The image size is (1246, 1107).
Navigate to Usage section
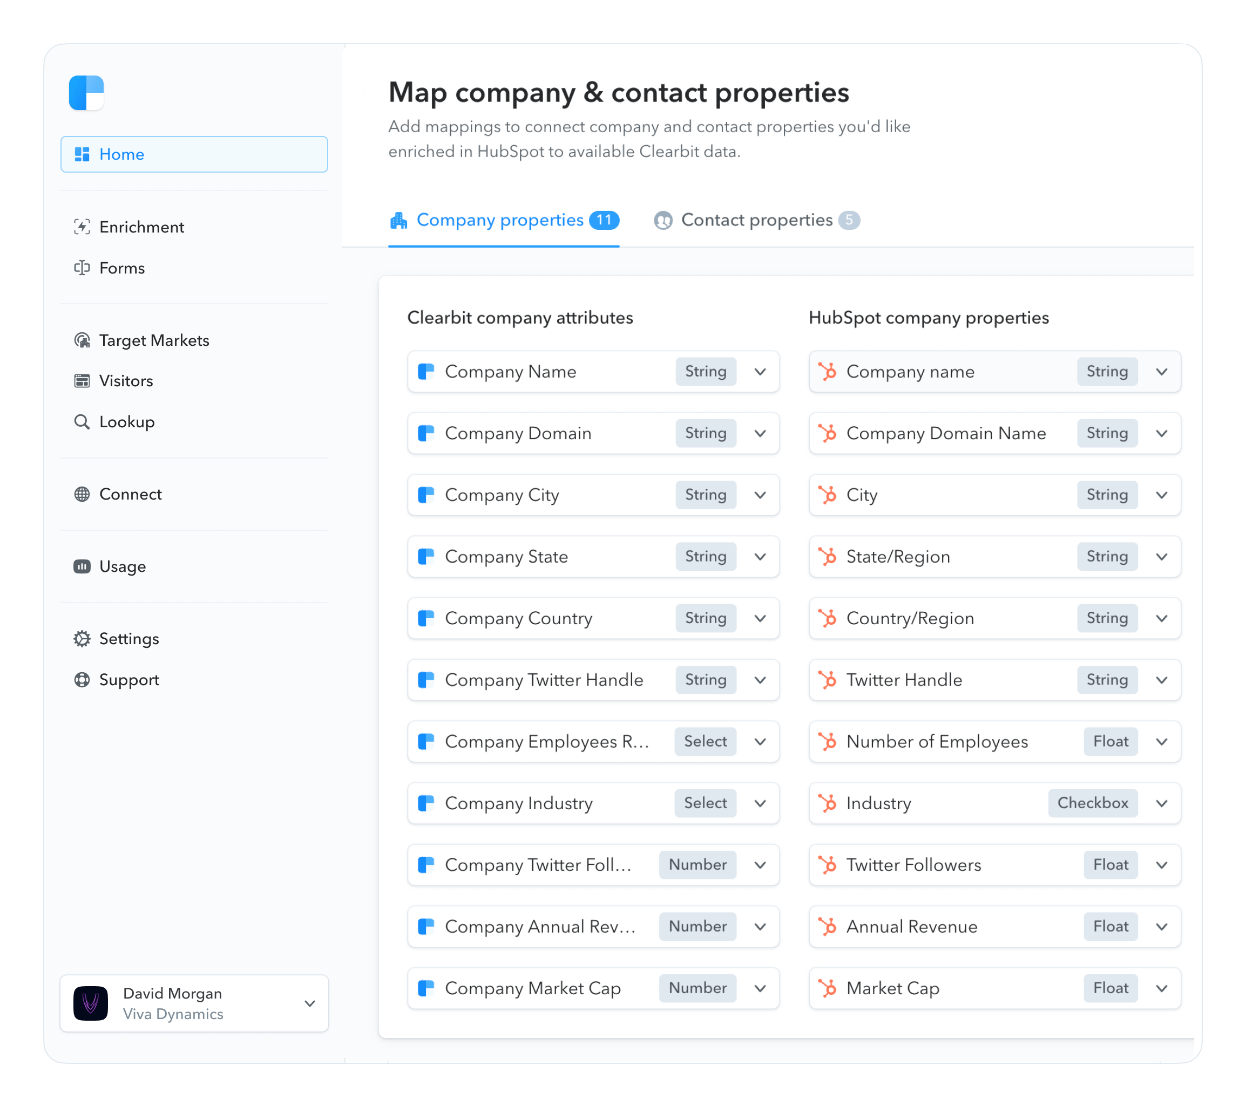pyautogui.click(x=122, y=566)
